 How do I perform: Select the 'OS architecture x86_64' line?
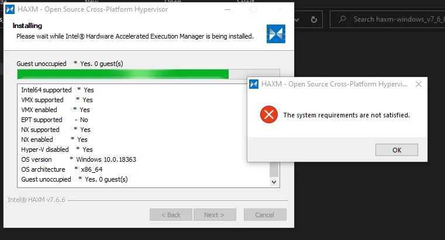coord(61,169)
